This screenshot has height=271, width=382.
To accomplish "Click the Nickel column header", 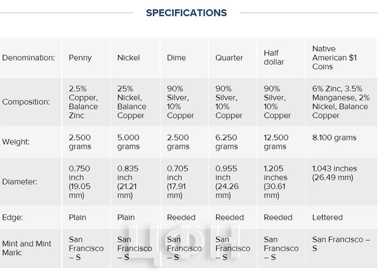I will click(x=128, y=58).
